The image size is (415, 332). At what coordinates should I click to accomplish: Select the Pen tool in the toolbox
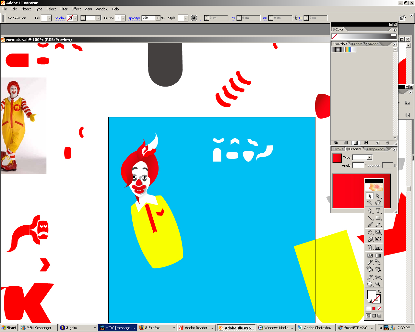pos(370,211)
